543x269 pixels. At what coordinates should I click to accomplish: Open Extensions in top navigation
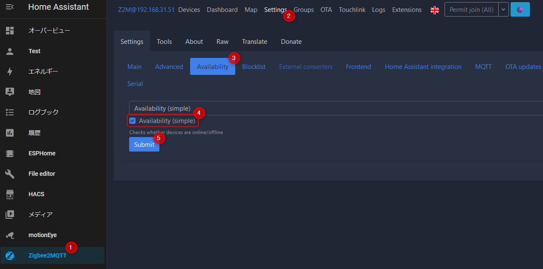pyautogui.click(x=407, y=9)
